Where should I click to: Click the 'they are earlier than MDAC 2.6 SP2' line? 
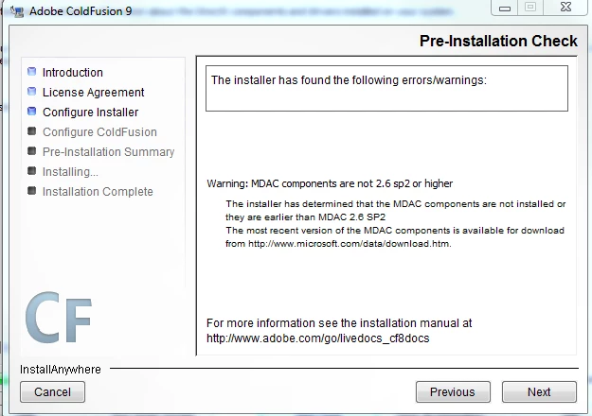305,217
